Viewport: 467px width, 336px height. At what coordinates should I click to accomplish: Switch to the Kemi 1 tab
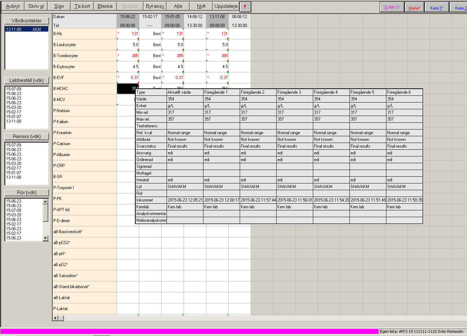(x=437, y=7)
